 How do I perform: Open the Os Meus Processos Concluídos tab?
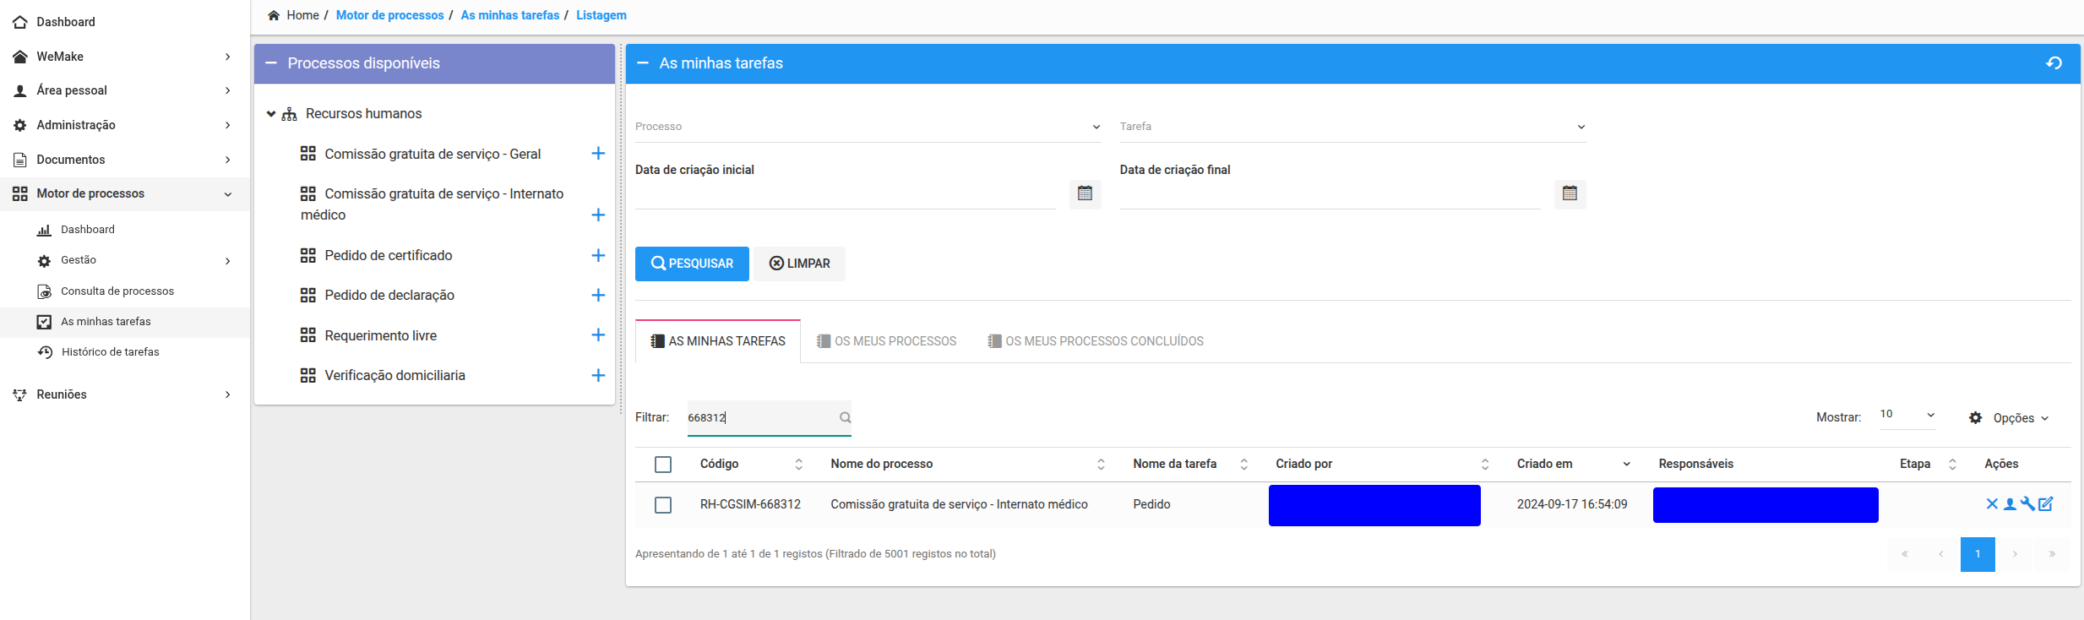[x=1096, y=341]
